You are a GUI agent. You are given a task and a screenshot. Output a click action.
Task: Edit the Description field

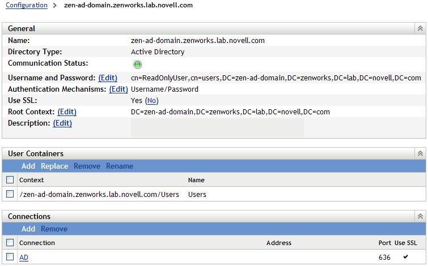62,123
